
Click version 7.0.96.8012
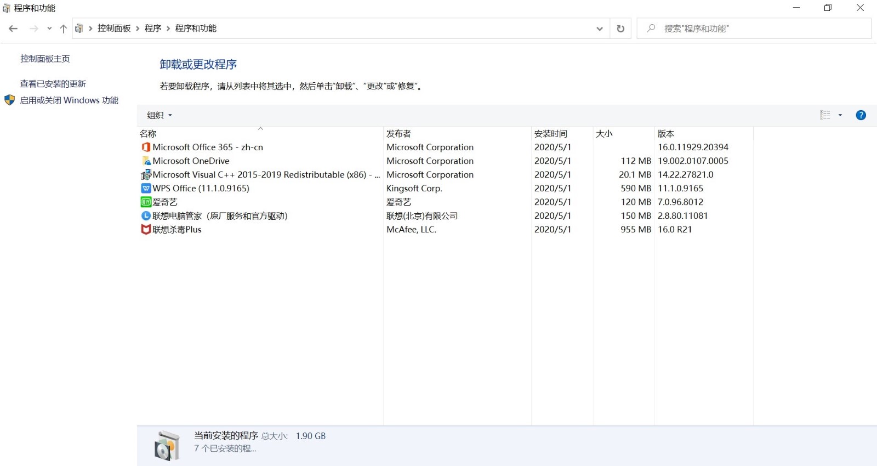[680, 202]
